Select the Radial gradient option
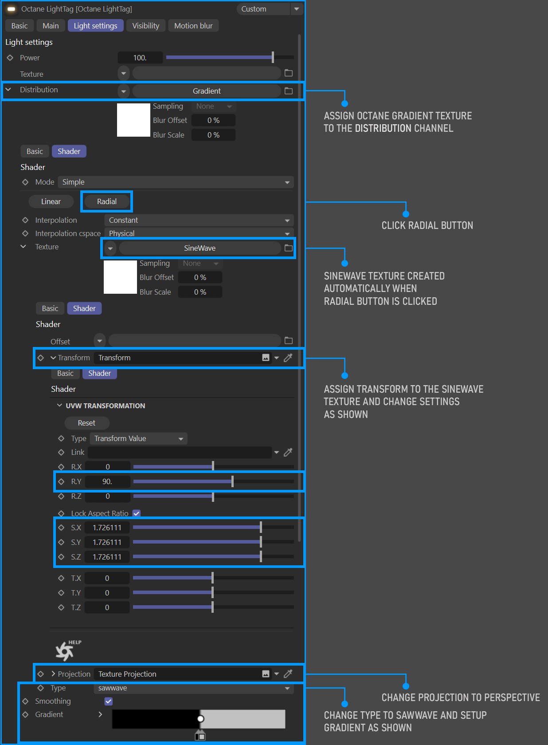548x745 pixels. click(x=107, y=201)
